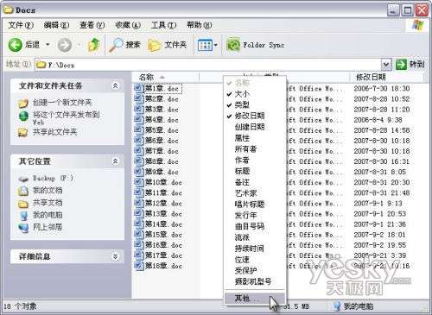Click the forward navigation arrow icon
Screen dimensions: 432x315
point(65,45)
